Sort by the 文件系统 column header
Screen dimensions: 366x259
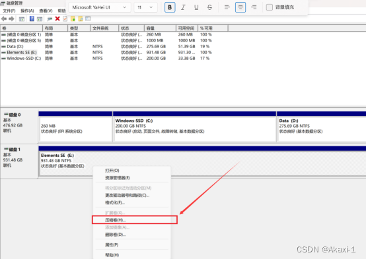coord(104,28)
